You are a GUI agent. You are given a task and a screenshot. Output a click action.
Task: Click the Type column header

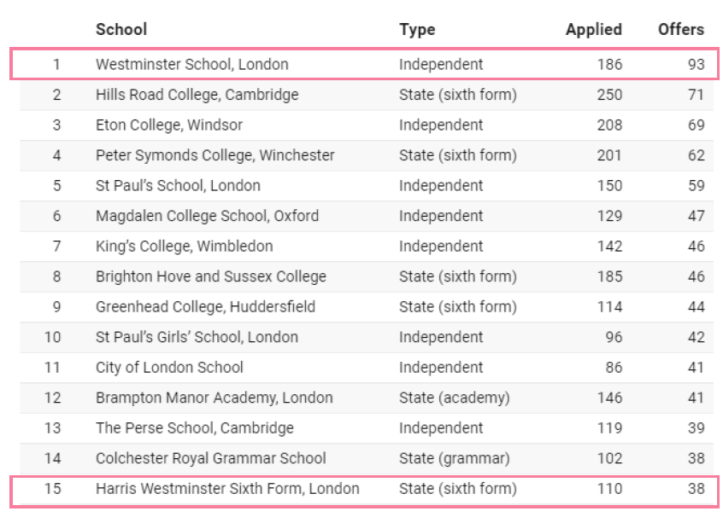click(417, 29)
